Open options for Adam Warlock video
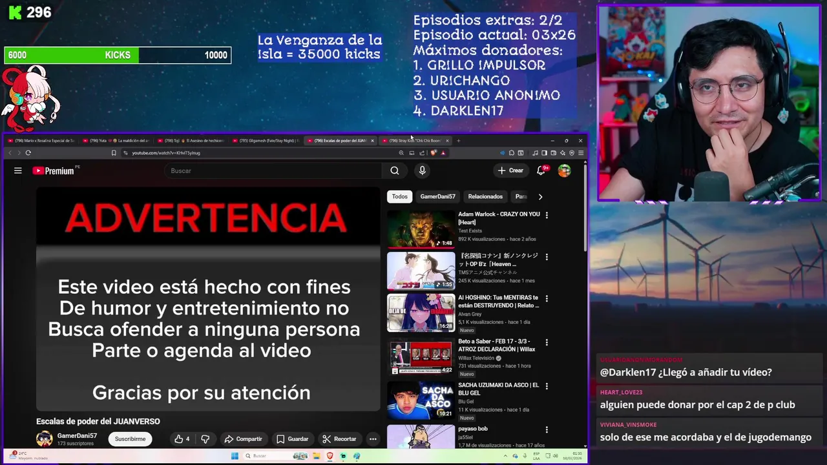Viewport: 827px width, 465px height. point(547,215)
